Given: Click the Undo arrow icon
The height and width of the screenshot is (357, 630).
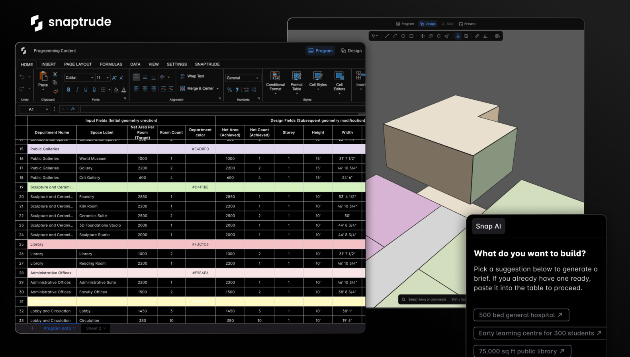Looking at the screenshot, I should [22, 77].
